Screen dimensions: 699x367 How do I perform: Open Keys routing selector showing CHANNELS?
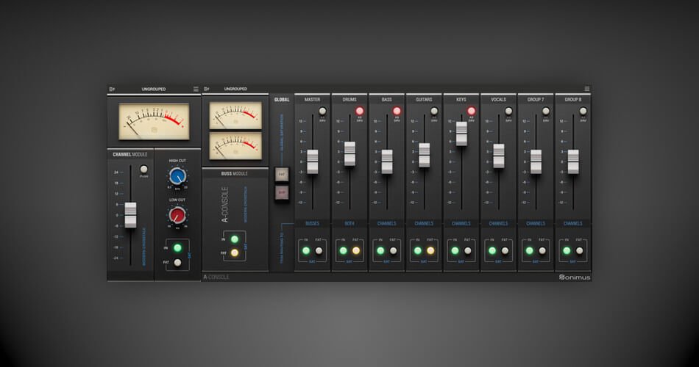click(x=461, y=223)
